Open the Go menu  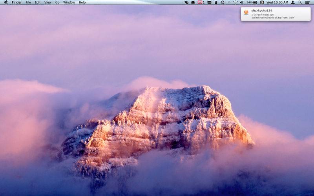pyautogui.click(x=57, y=2)
